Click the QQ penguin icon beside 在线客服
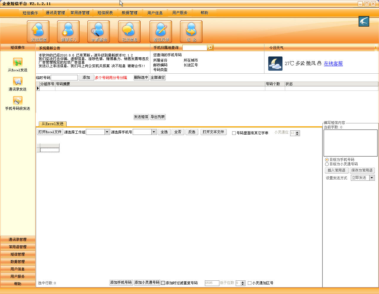Screen dimensions: 379x294 319,63
